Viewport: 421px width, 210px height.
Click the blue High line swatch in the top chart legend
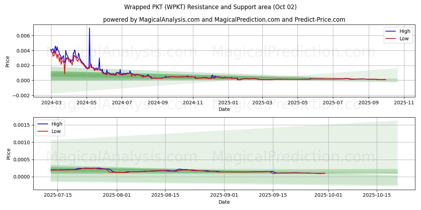(x=390, y=31)
